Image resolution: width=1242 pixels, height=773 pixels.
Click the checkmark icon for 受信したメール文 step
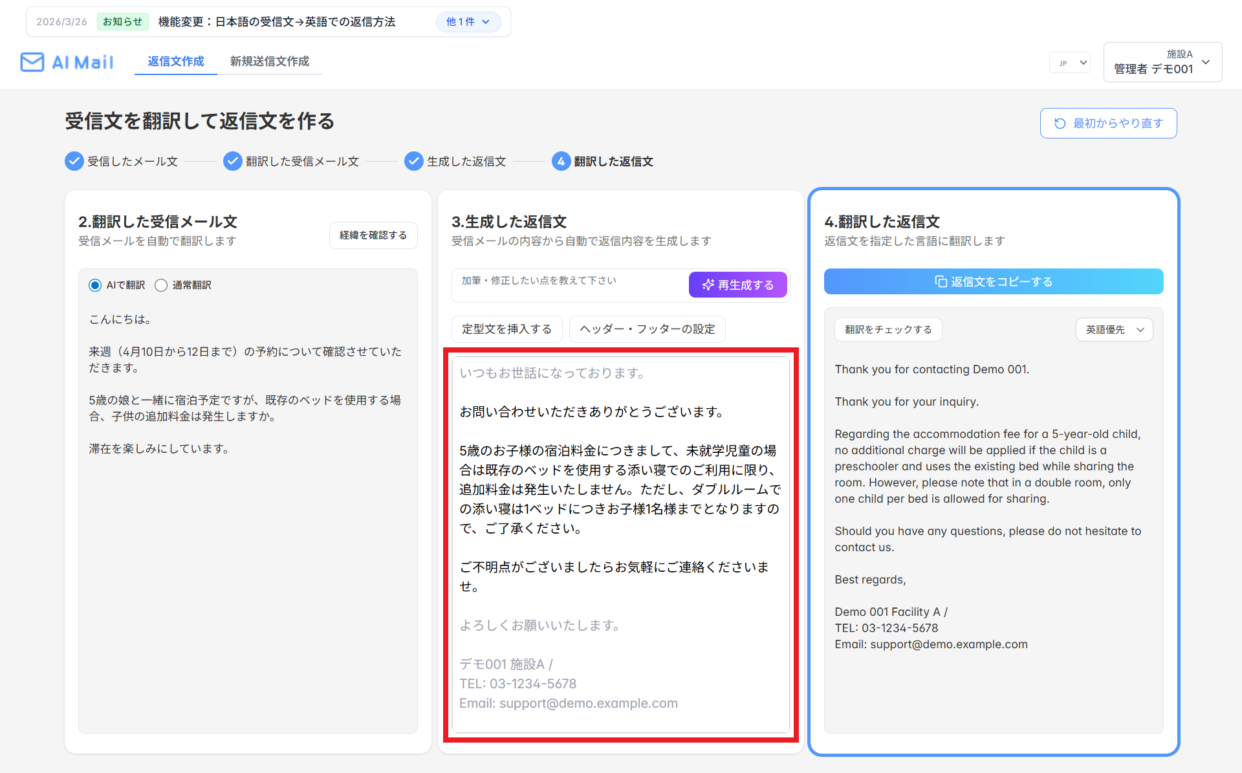[74, 161]
